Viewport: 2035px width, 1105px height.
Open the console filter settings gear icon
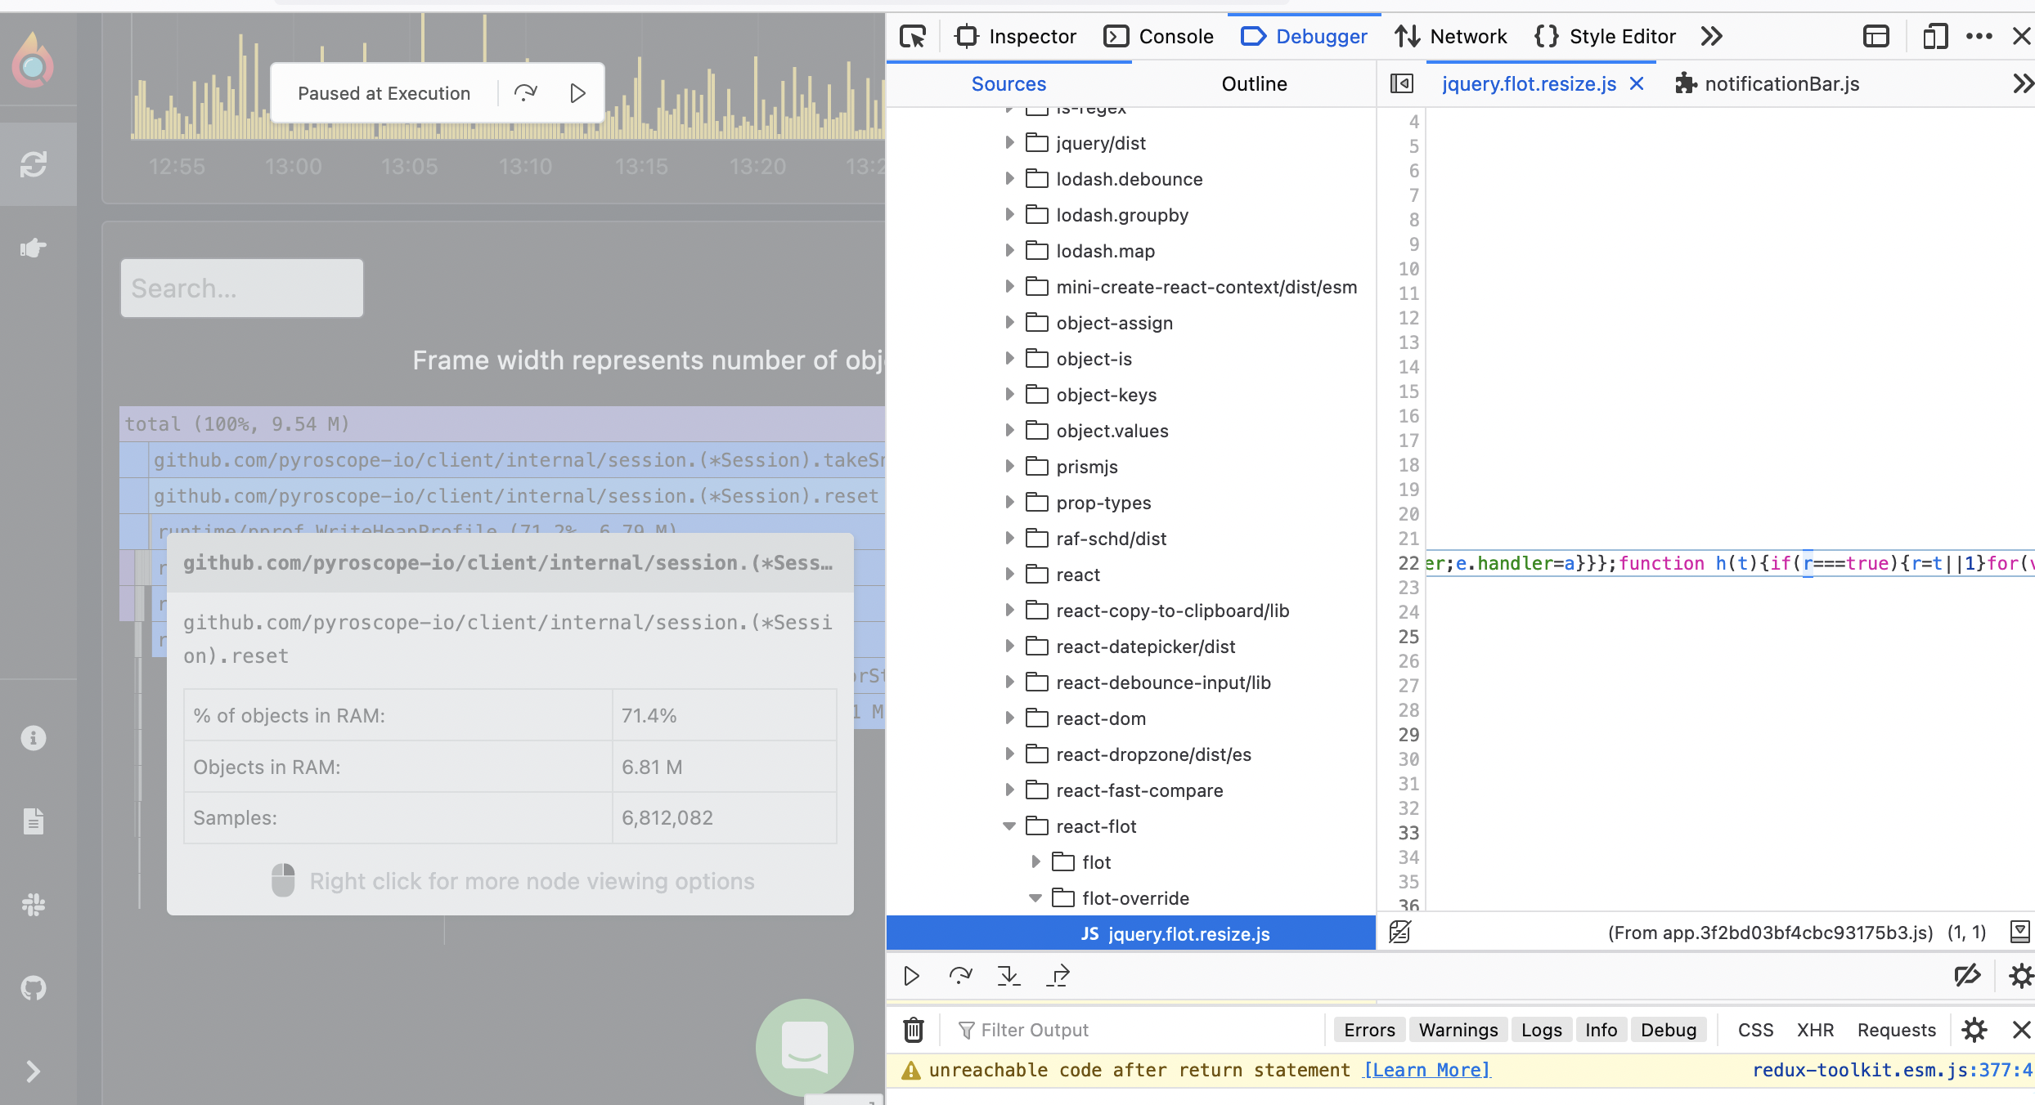1972,1030
